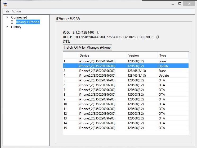Viewport: 197px width, 148px height.
Task: Click the iPhone 5S W heading
Action: 68,19
